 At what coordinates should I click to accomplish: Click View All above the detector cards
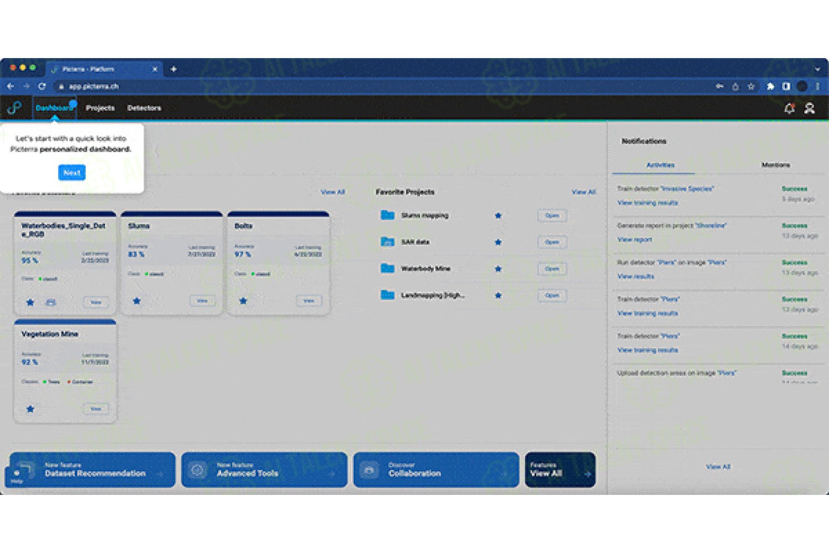(x=333, y=192)
